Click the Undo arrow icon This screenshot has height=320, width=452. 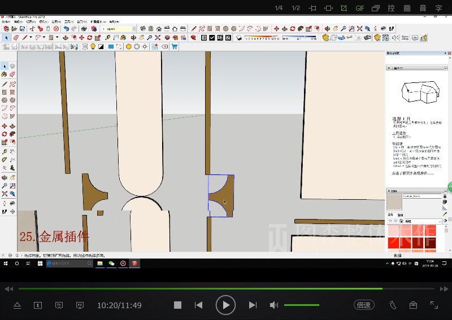point(66,29)
